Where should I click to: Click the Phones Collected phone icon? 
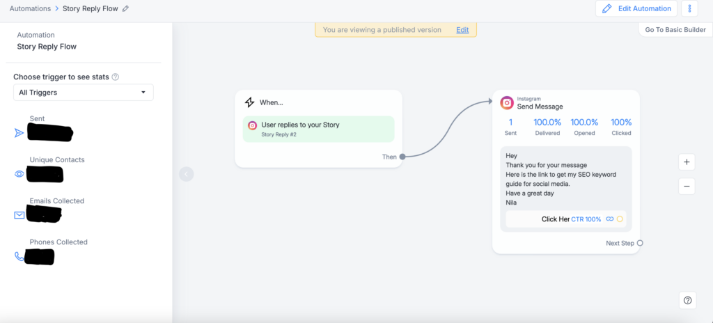tap(19, 257)
